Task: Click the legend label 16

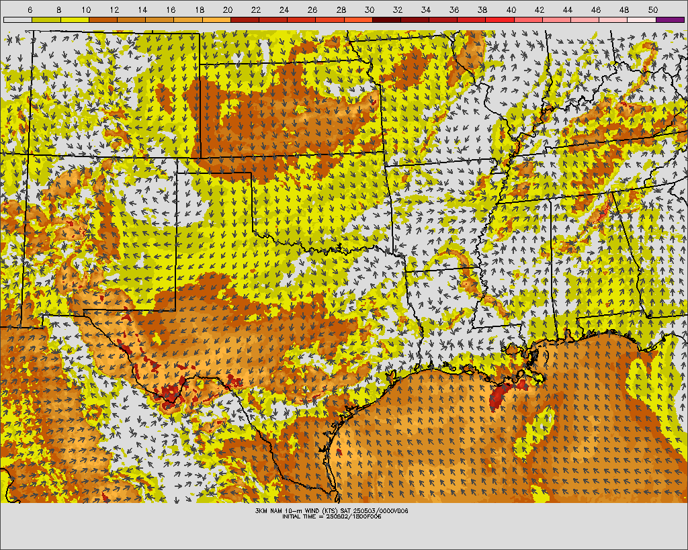Action: point(171,9)
